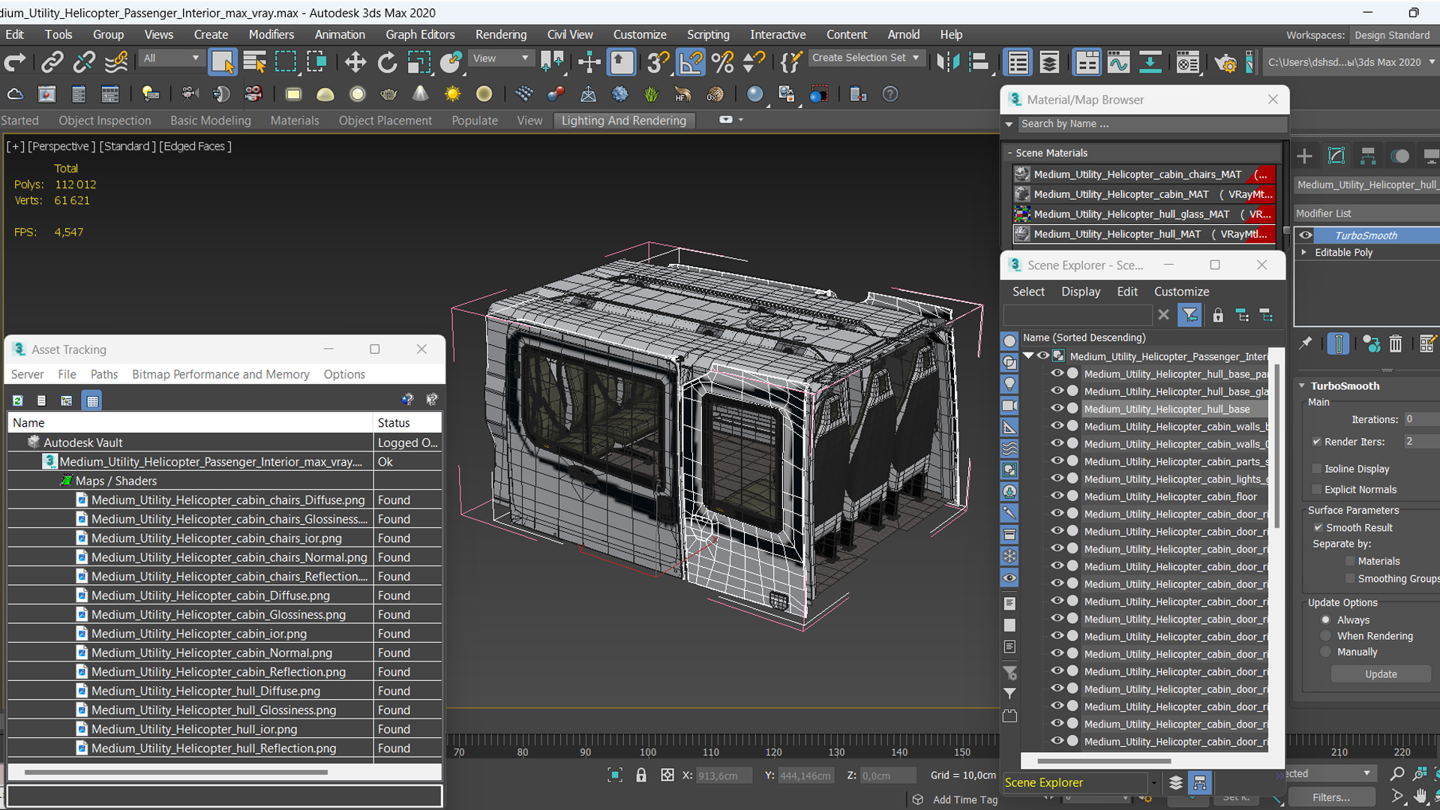Viewport: 1440px width, 810px height.
Task: Click the Iterations value field
Action: click(1421, 419)
